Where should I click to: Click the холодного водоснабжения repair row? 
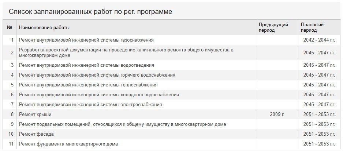pos(99,94)
